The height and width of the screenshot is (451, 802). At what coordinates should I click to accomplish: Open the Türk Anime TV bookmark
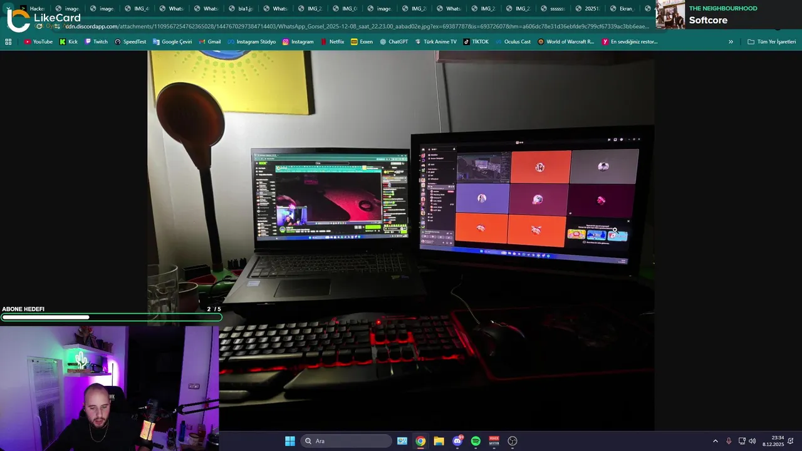coord(435,41)
